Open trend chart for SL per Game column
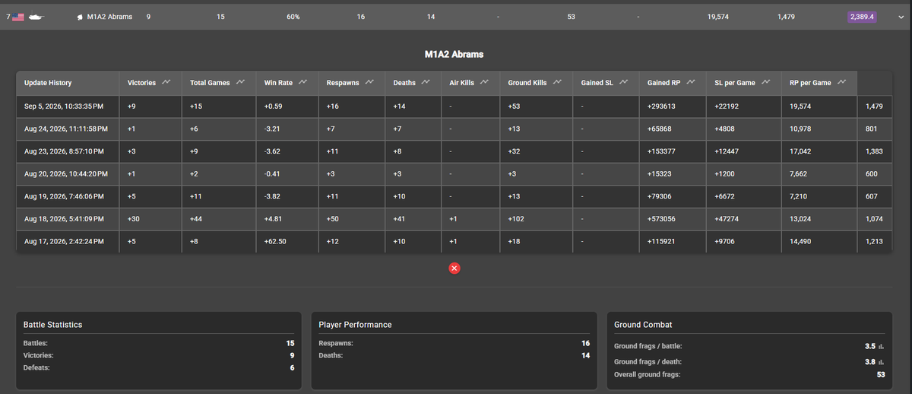The height and width of the screenshot is (394, 912). click(767, 82)
